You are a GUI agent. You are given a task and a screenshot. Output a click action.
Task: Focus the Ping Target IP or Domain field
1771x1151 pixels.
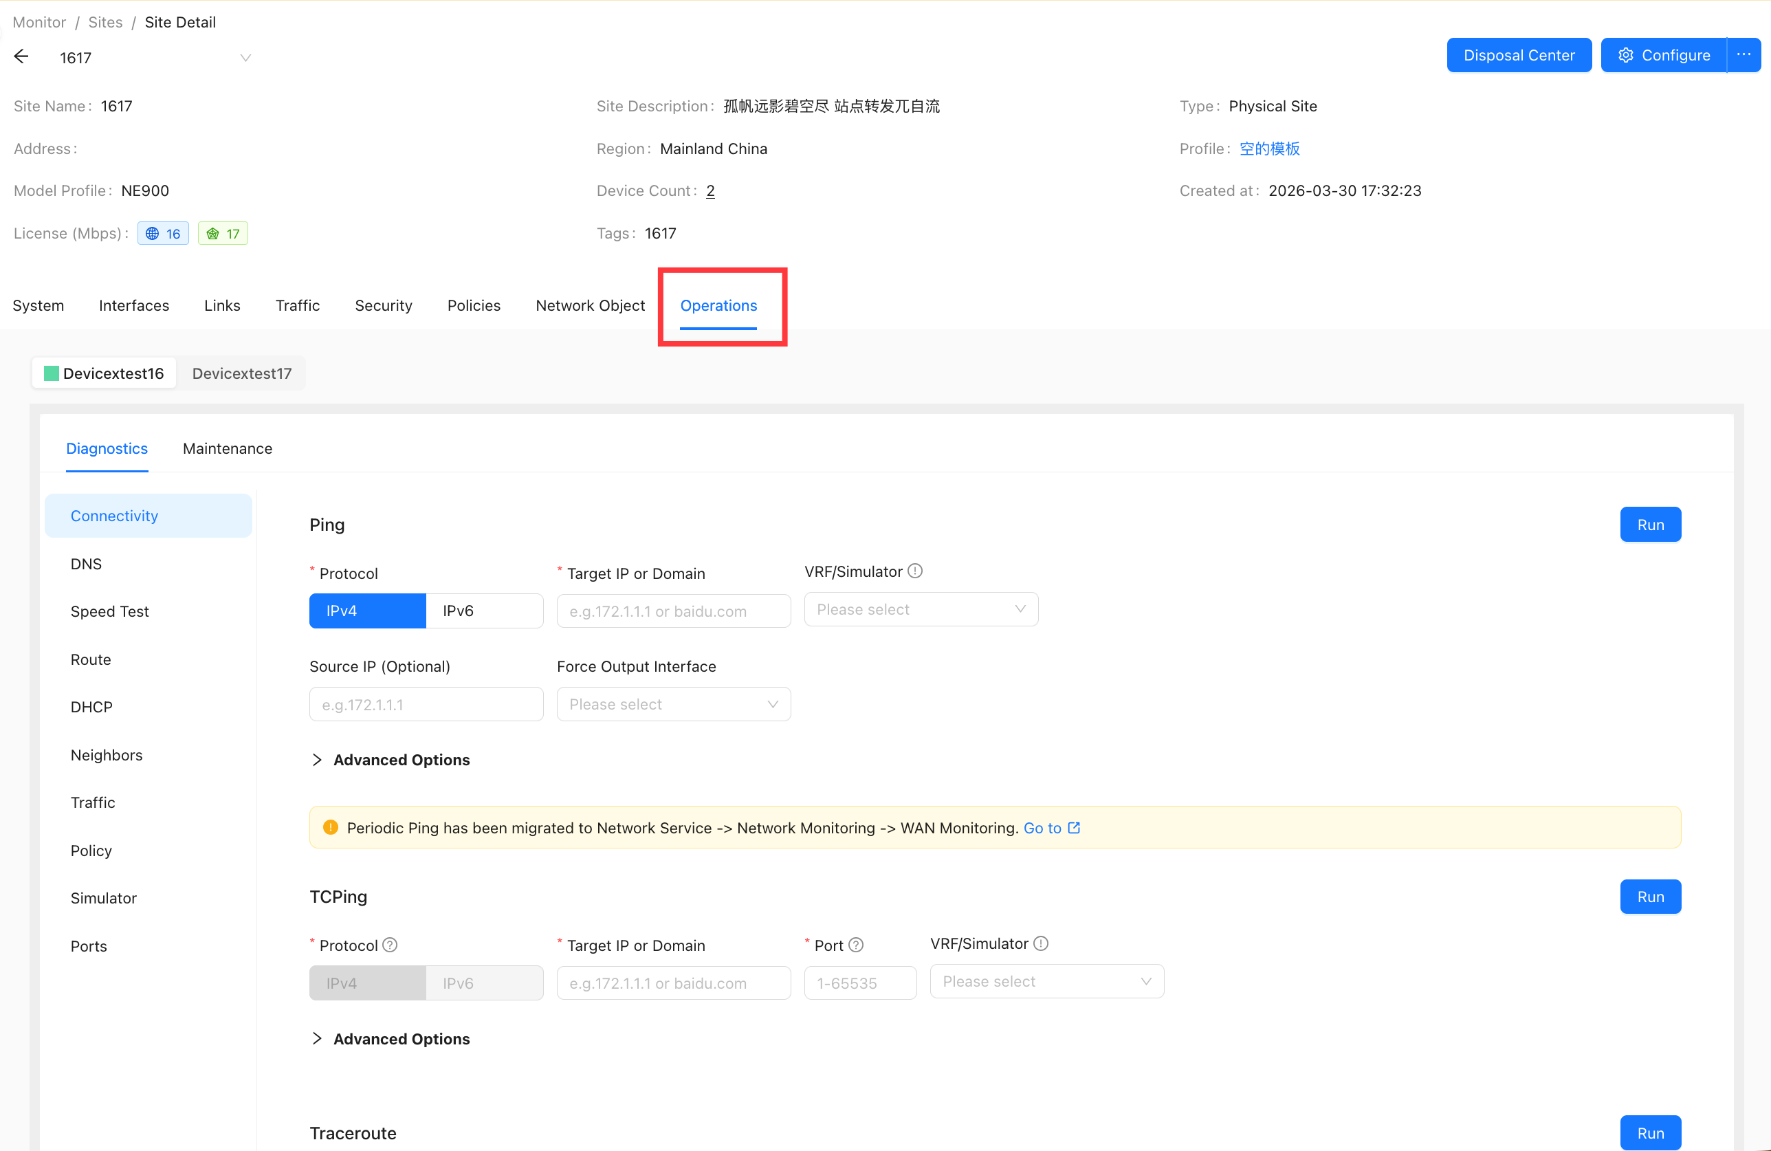pyautogui.click(x=674, y=611)
